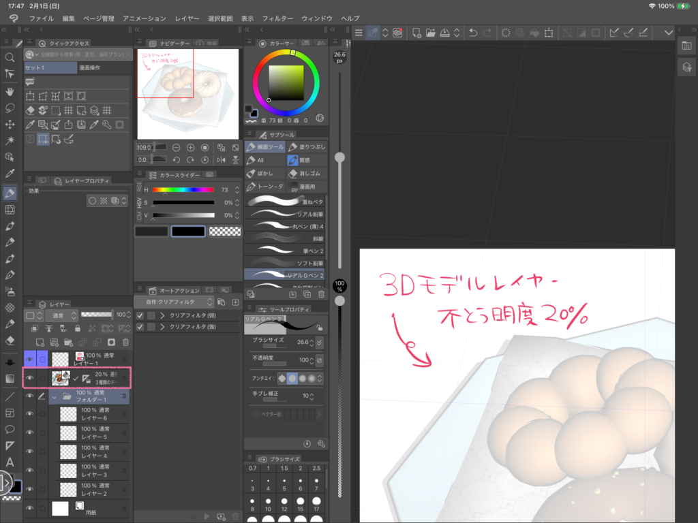Click the hue slider in Color Slider panel
The image size is (698, 523).
coord(183,190)
